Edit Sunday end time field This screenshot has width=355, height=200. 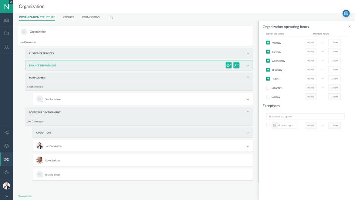coord(334,97)
